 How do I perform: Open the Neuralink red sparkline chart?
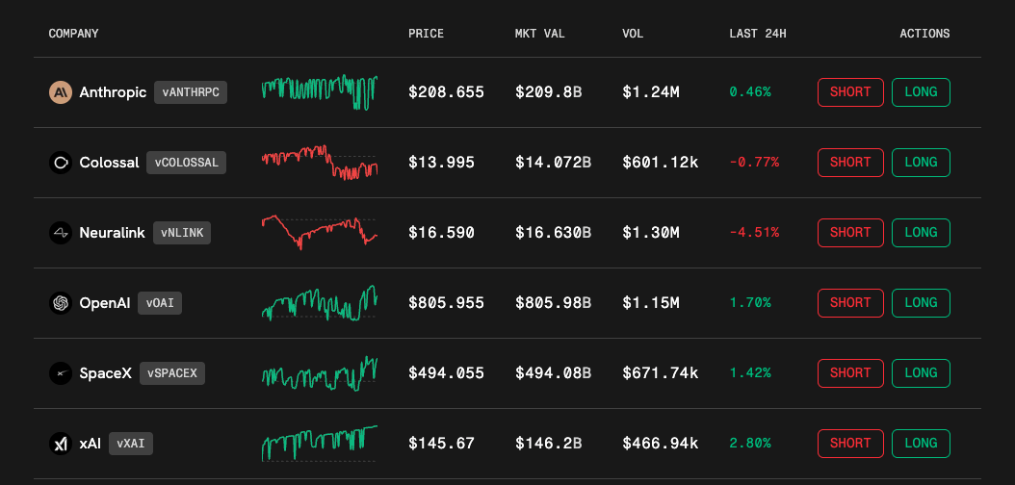[x=319, y=232]
